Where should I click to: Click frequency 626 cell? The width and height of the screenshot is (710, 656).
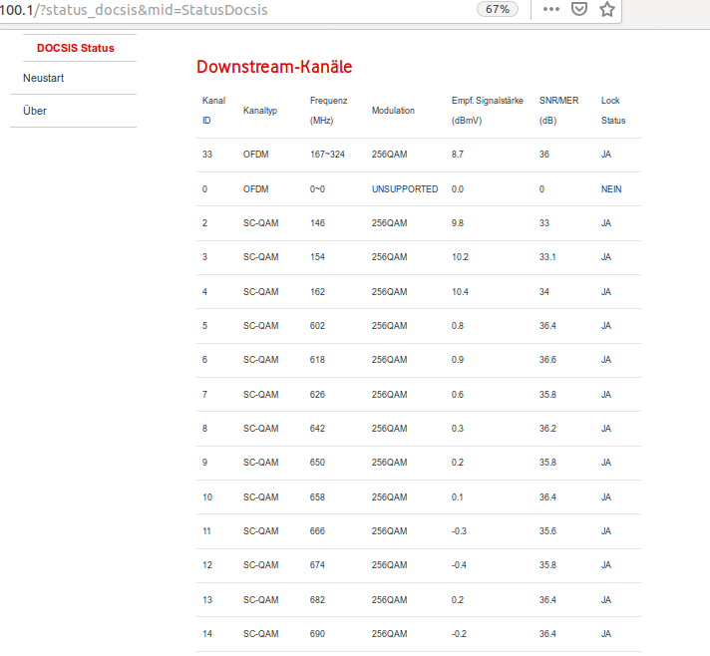[317, 395]
